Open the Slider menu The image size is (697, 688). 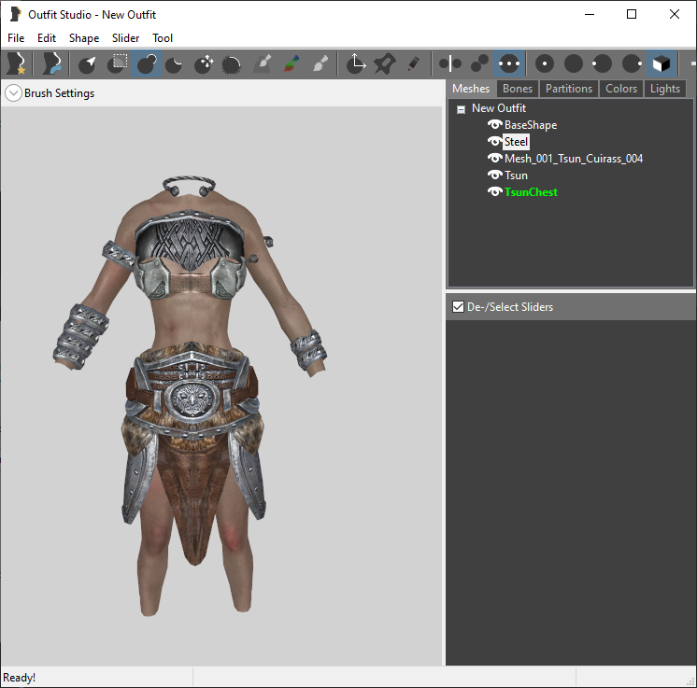click(x=126, y=38)
